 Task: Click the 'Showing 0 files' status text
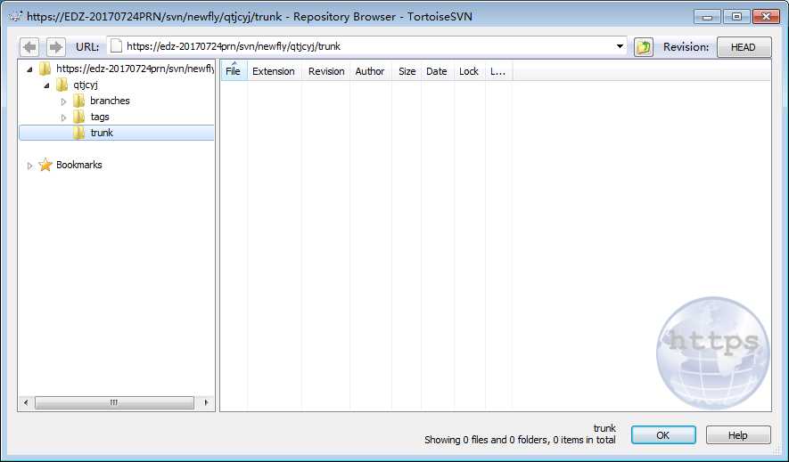click(x=520, y=440)
